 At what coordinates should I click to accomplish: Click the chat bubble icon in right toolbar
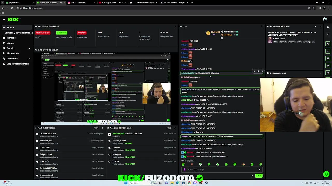pos(328,66)
